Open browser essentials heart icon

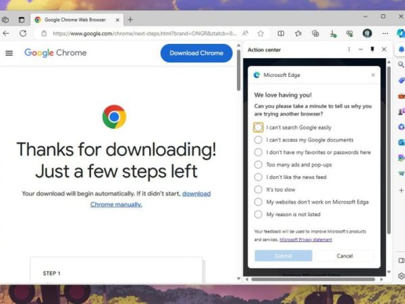tap(350, 33)
